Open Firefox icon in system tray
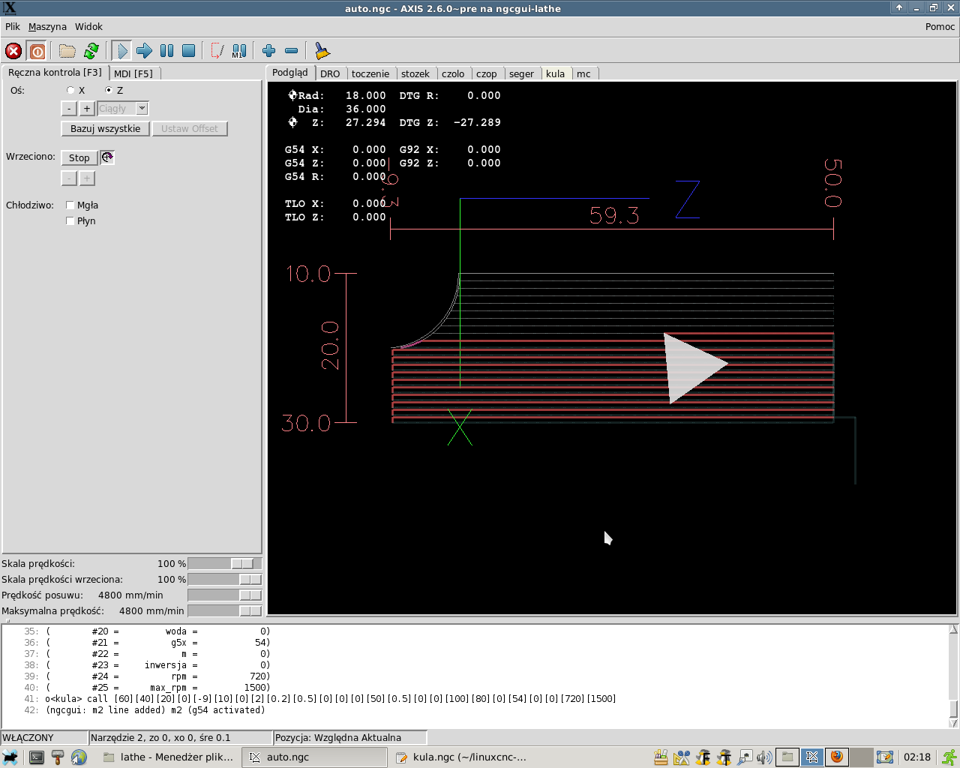The image size is (960, 768). point(836,757)
